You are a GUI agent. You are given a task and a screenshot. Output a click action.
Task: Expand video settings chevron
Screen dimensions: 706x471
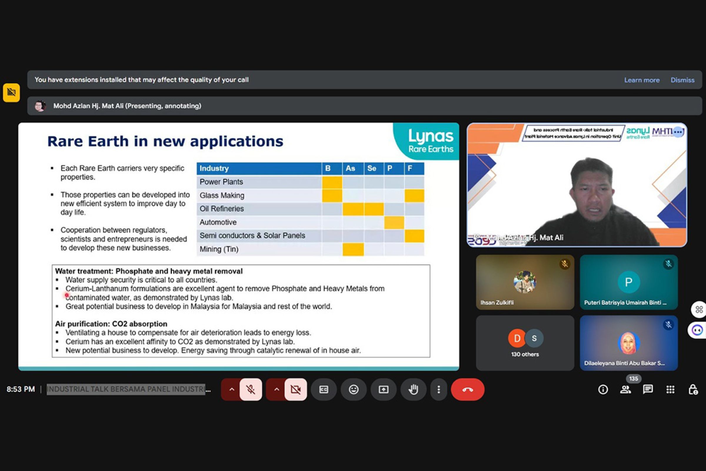pos(277,389)
